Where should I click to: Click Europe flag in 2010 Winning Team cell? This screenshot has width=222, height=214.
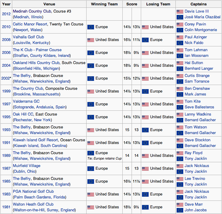(x=91, y=27)
